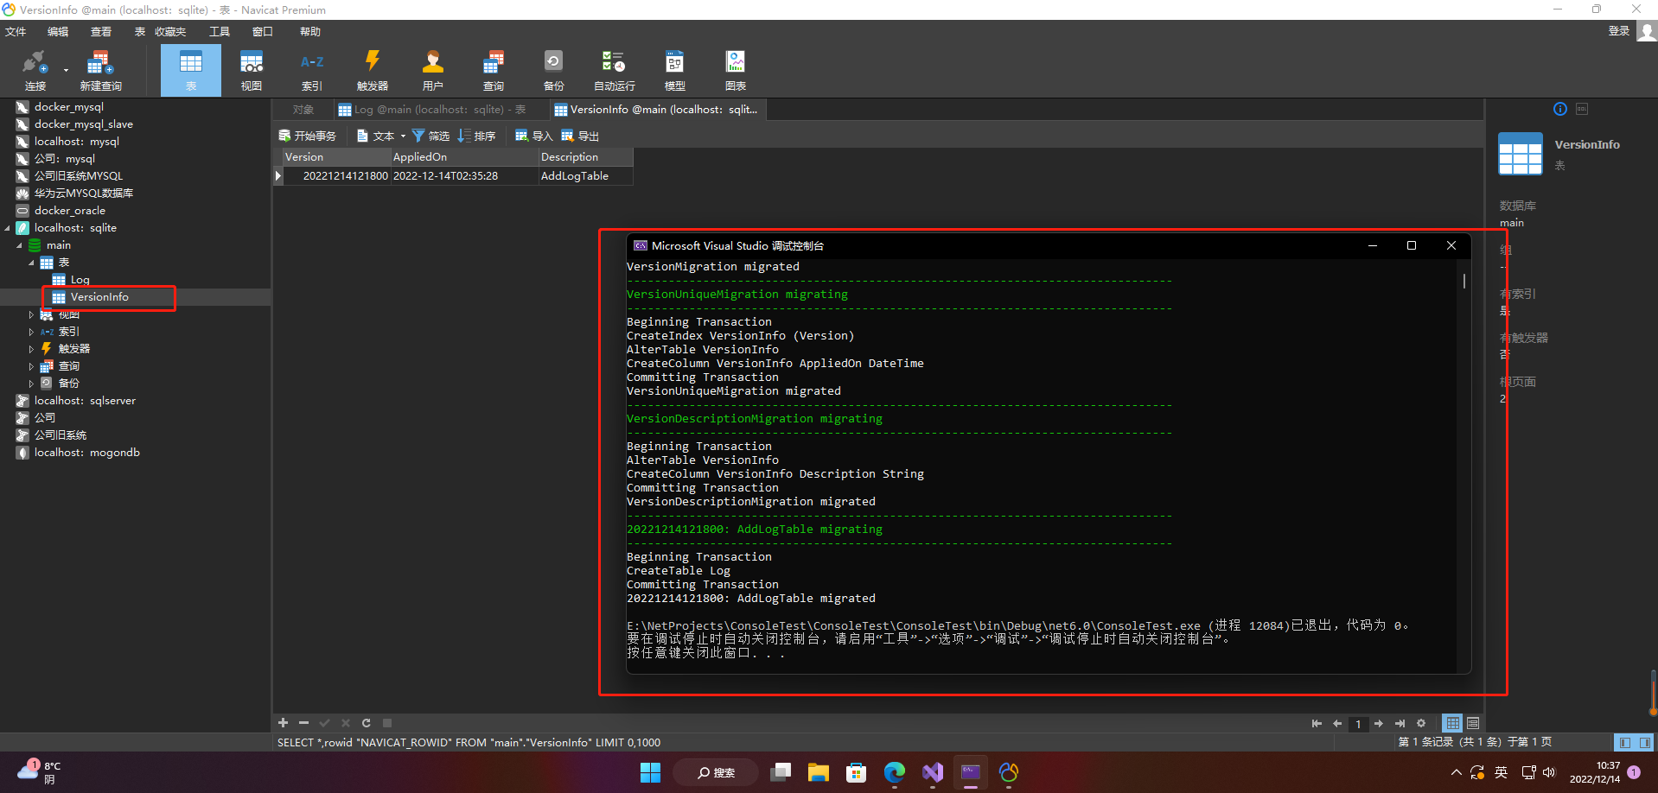Select the 表 tables toolbar icon

(191, 70)
